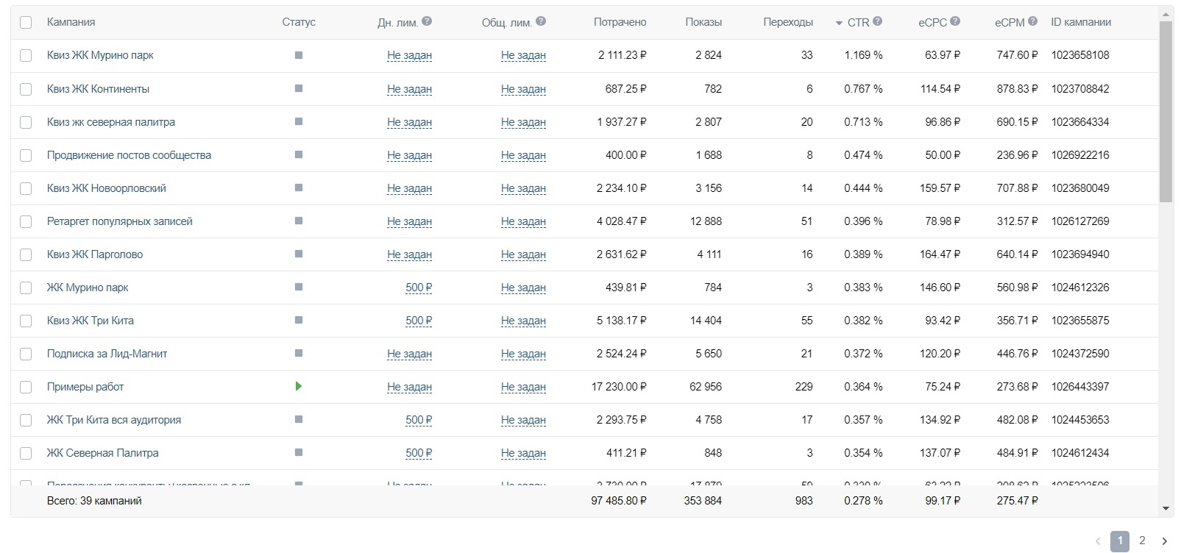Click stopped status icon for Квиз ЖК Континенты
This screenshot has width=1181, height=553.
coord(299,88)
